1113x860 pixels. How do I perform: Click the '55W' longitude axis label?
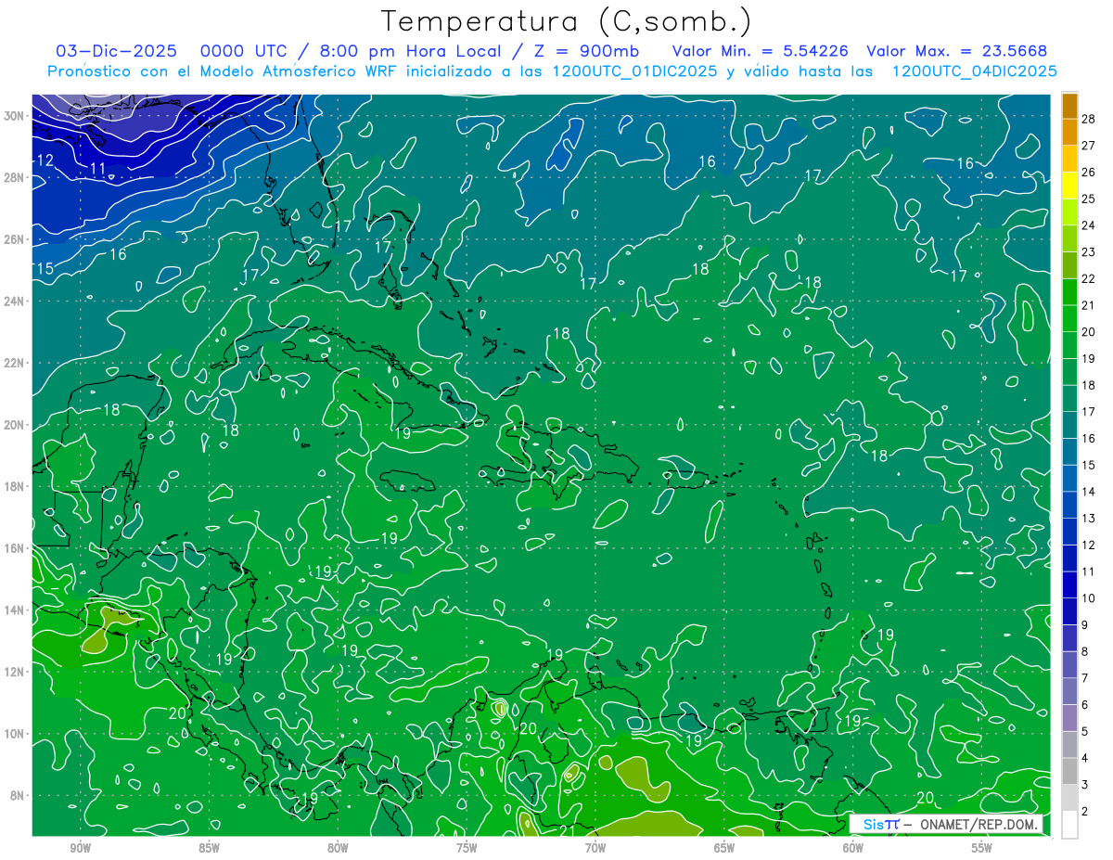(982, 847)
